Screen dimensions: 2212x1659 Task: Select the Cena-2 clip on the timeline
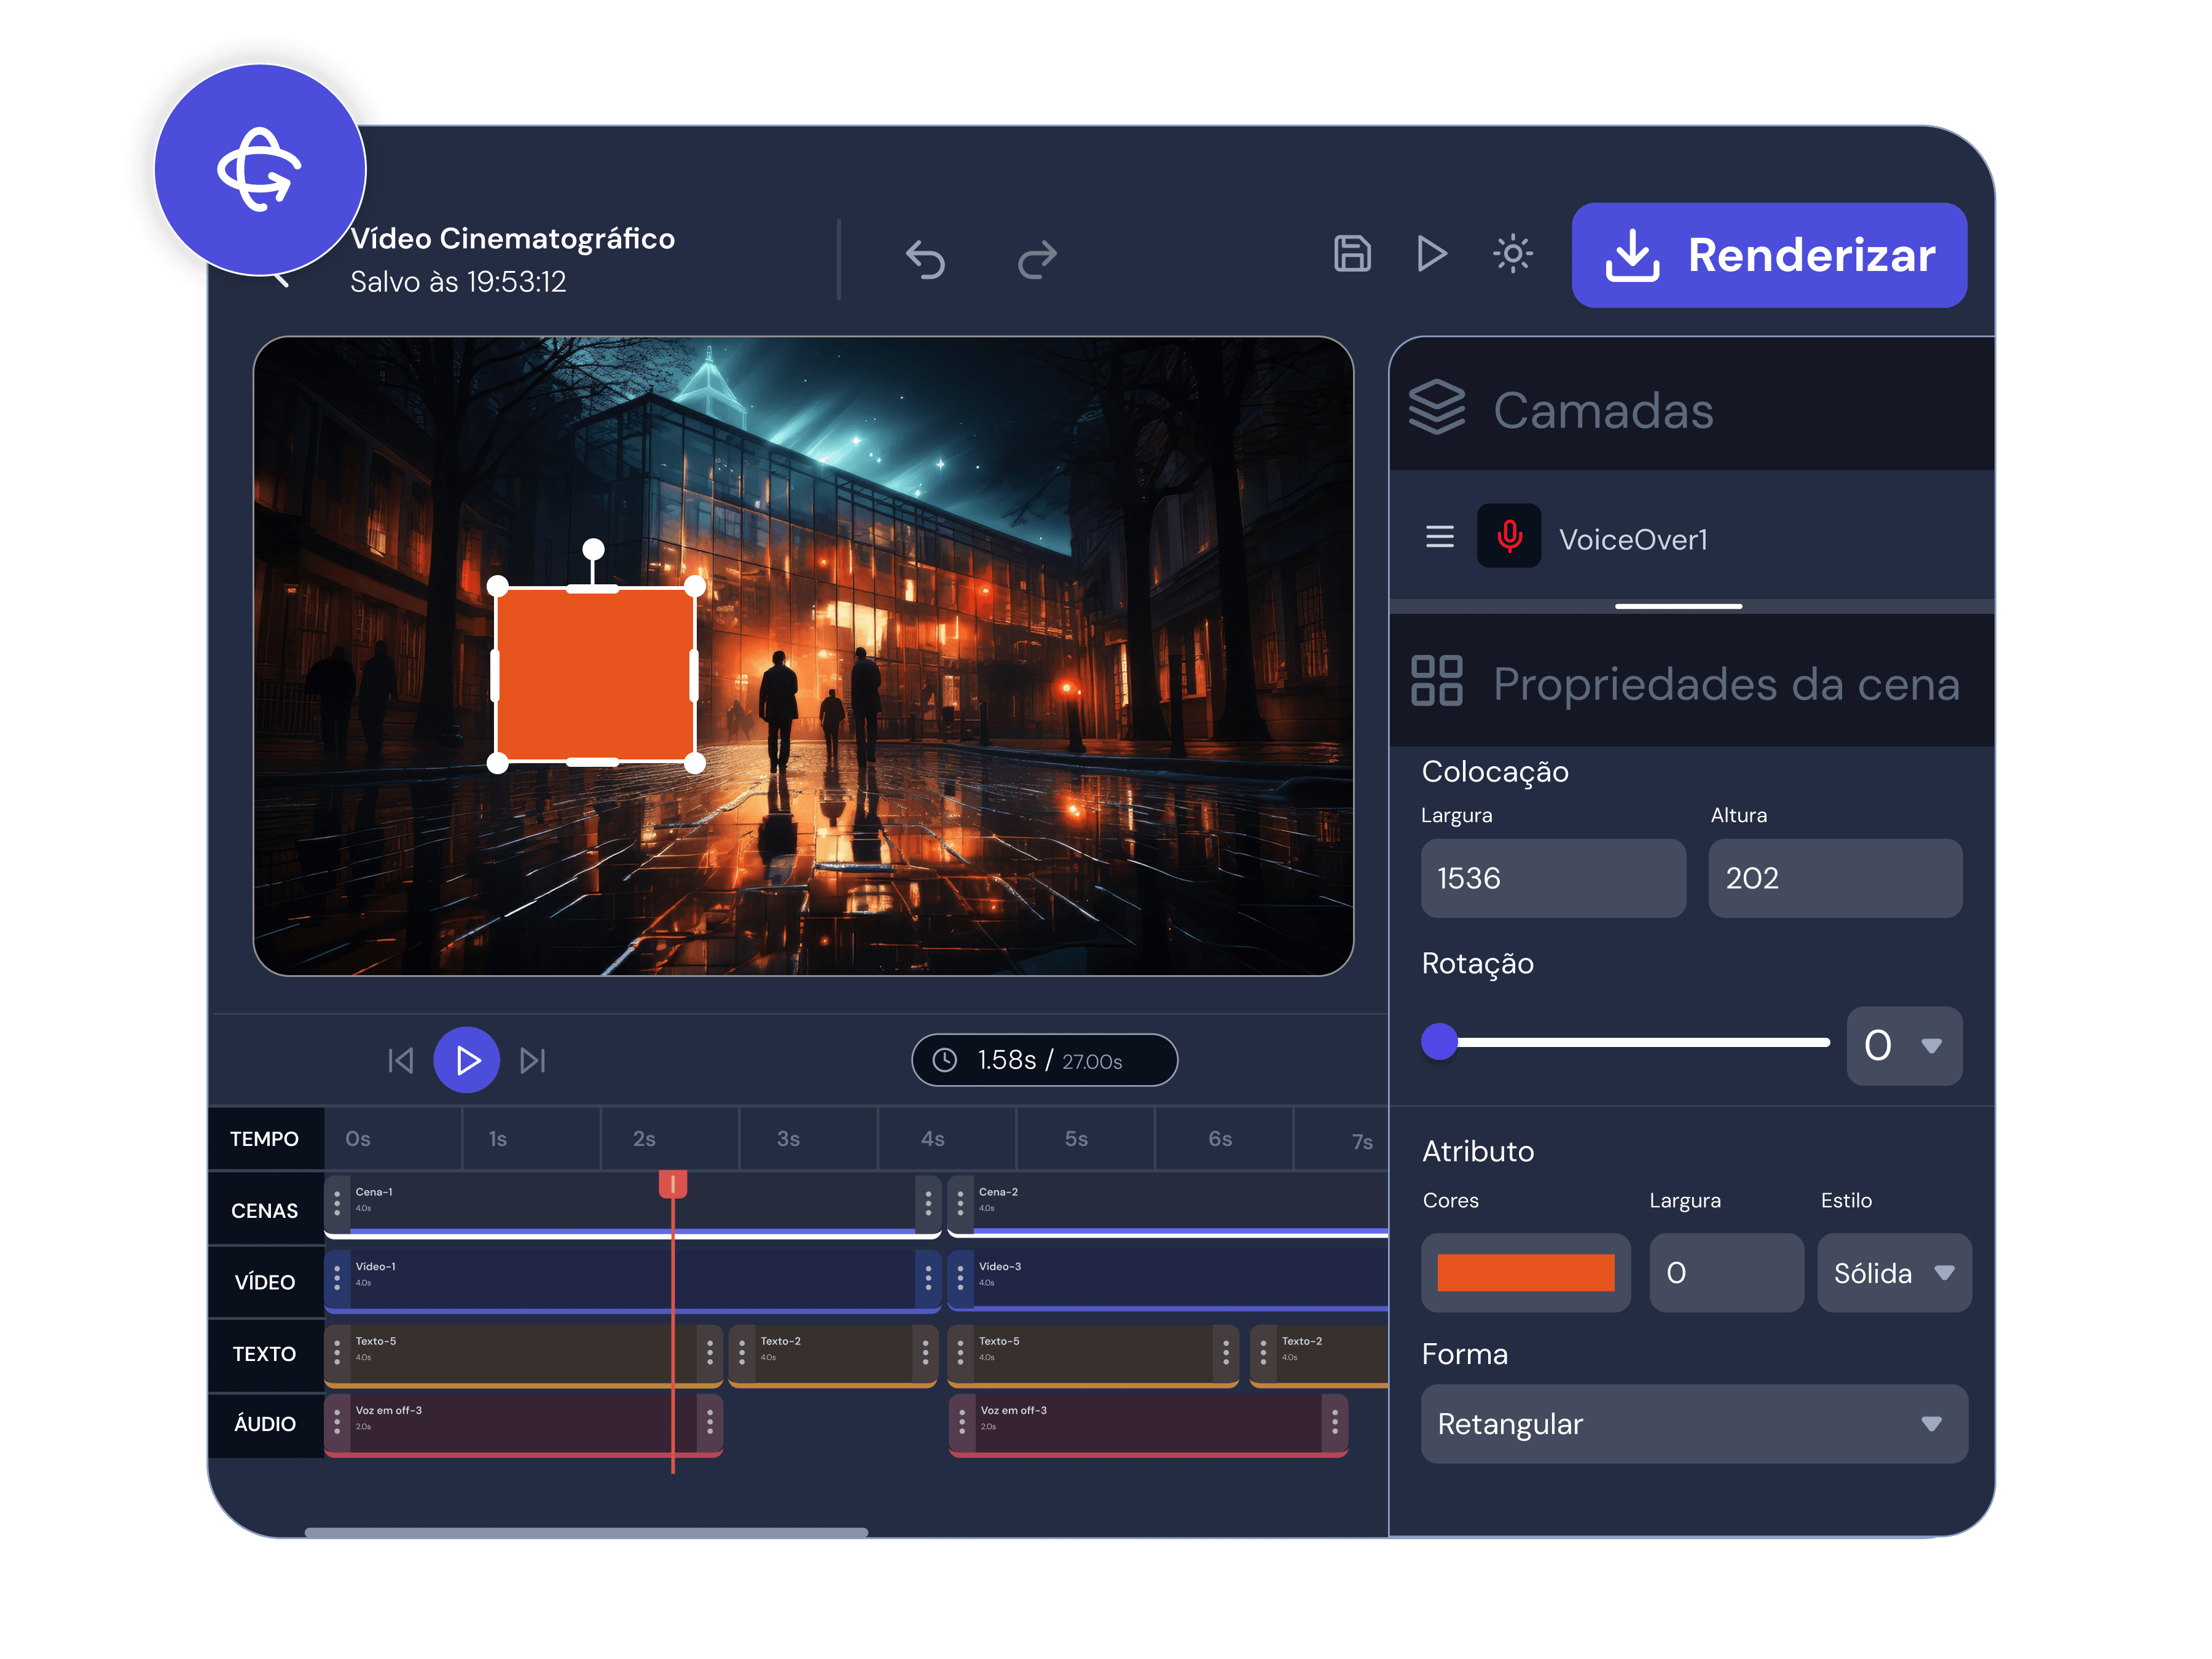(1167, 1204)
